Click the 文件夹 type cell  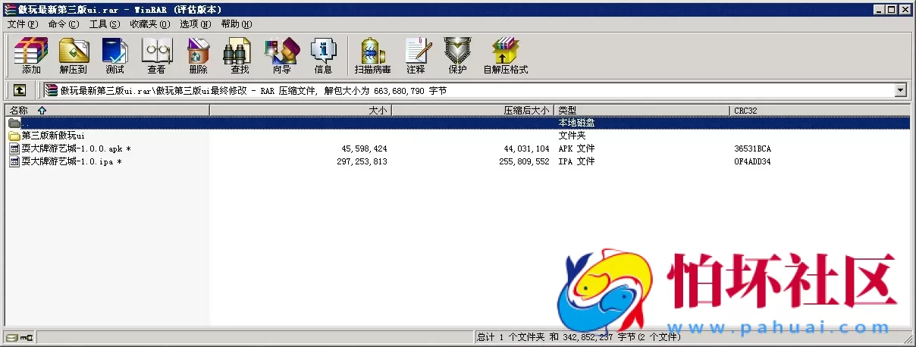[572, 136]
